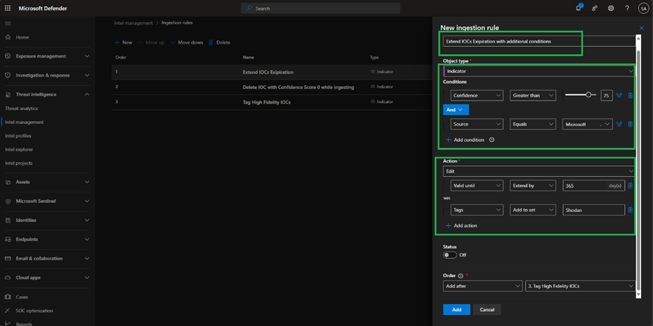This screenshot has width=653, height=326.
Task: Click the confidence value box showing 75
Action: click(606, 96)
